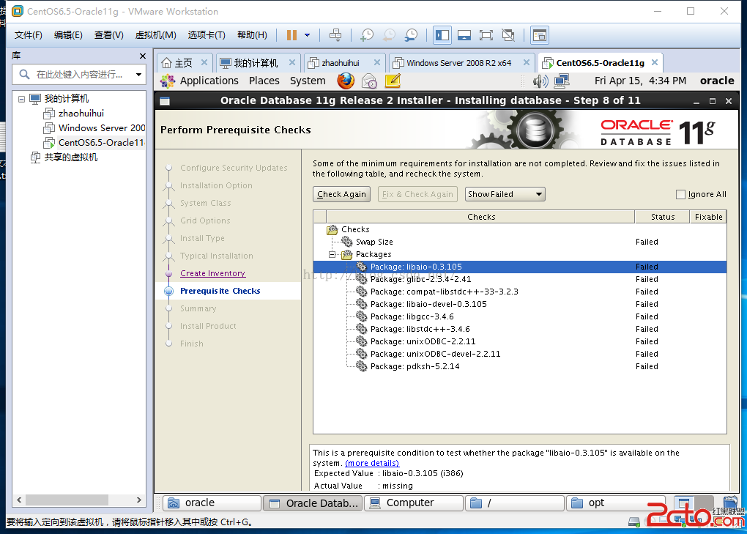Open the 查看(V) menu
The image size is (747, 534).
(x=108, y=34)
